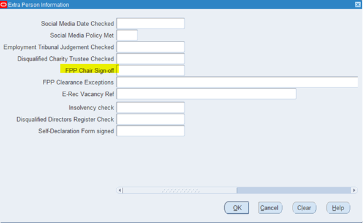Click the scrollbar right arrow
The height and width of the screenshot is (223, 363).
(354, 190)
